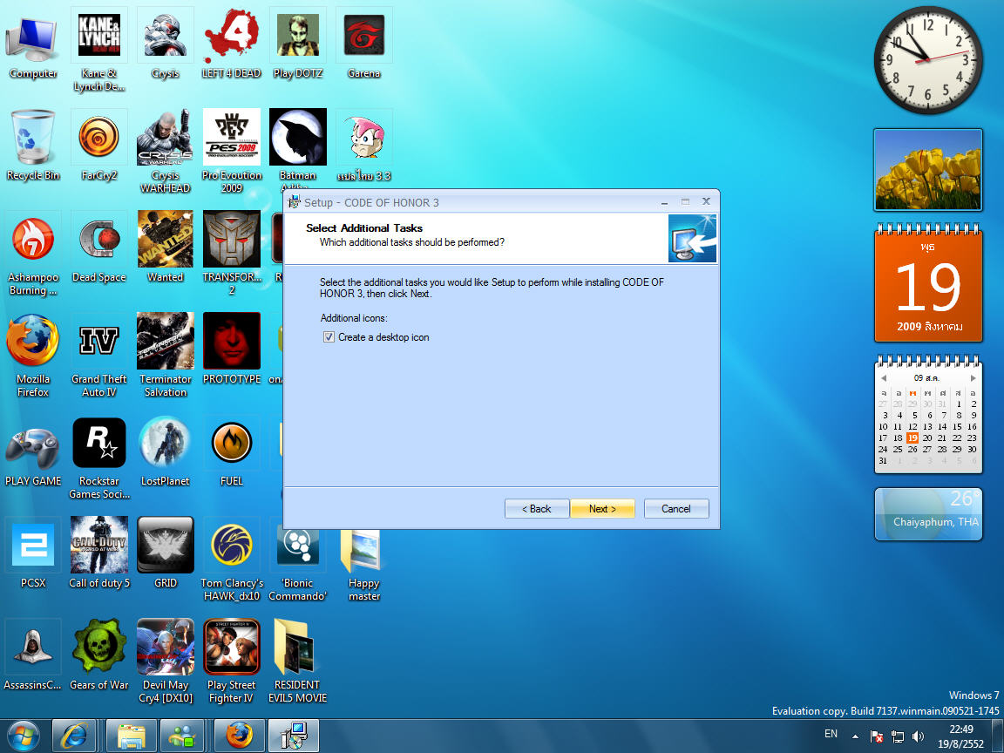Go to previous month in calendar gadget
1004x753 pixels.
pyautogui.click(x=884, y=377)
